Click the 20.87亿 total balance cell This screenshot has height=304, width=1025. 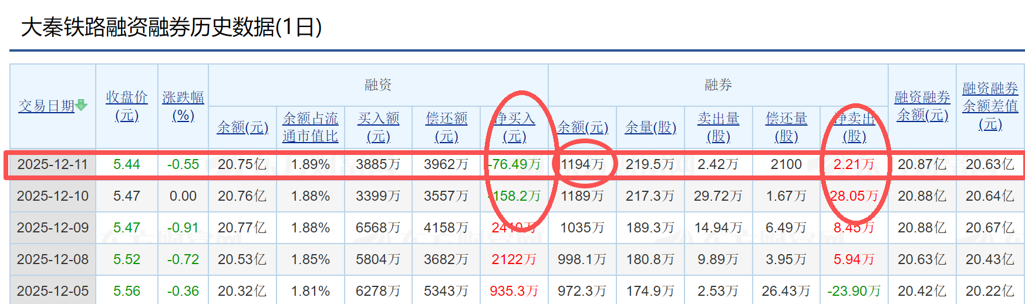[x=922, y=164]
